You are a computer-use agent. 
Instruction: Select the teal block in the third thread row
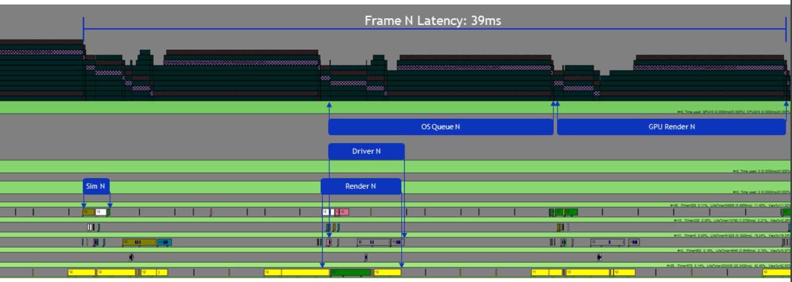click(164, 242)
